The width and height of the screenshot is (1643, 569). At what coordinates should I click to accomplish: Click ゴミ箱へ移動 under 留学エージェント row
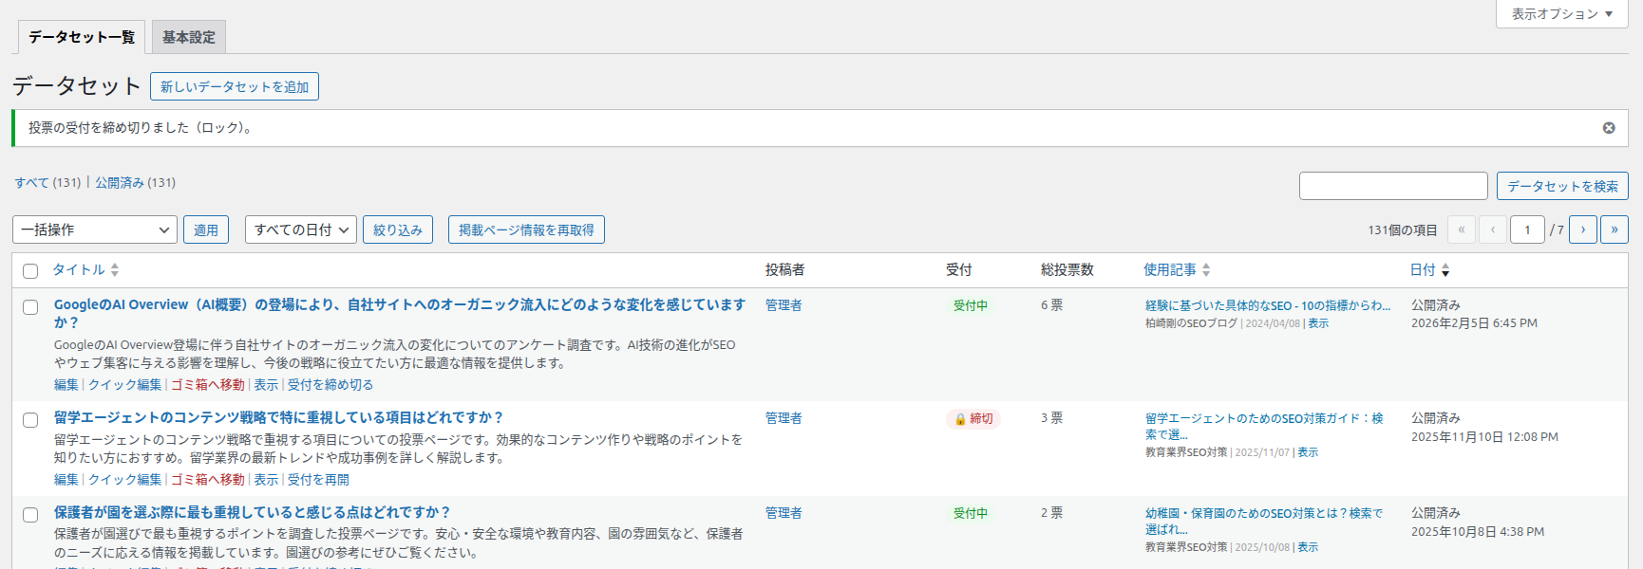(208, 479)
